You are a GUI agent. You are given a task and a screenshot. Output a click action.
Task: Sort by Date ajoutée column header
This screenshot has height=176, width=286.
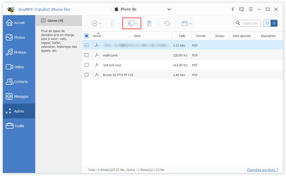point(242,36)
